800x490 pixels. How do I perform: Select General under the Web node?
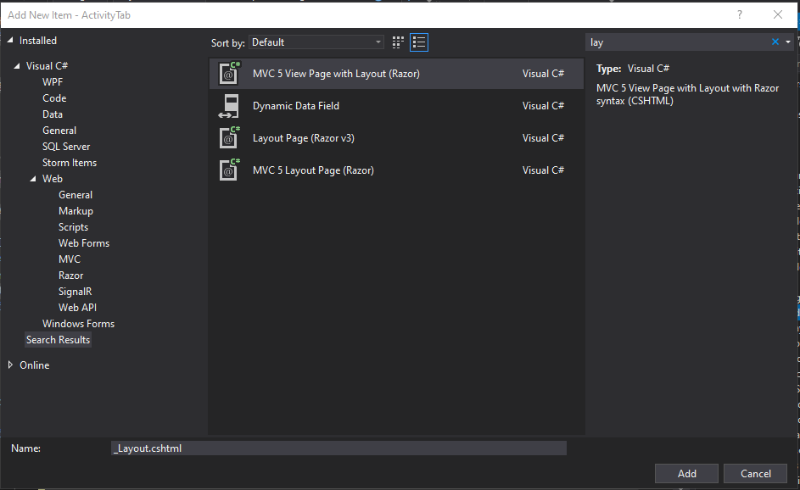click(x=76, y=195)
